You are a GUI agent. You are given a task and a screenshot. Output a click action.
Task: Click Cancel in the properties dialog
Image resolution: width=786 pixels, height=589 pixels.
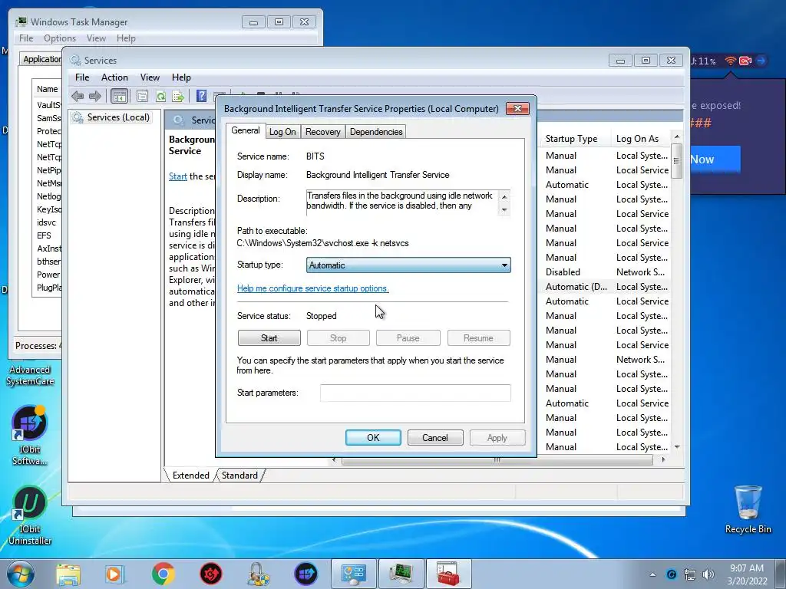[x=435, y=438]
